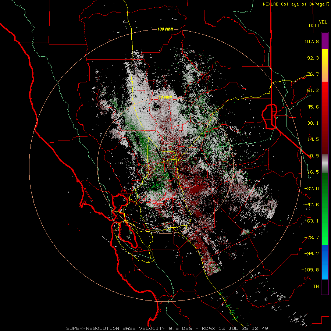Click the 100 NMI range ring label
This screenshot has width=331, height=331.
[165, 29]
